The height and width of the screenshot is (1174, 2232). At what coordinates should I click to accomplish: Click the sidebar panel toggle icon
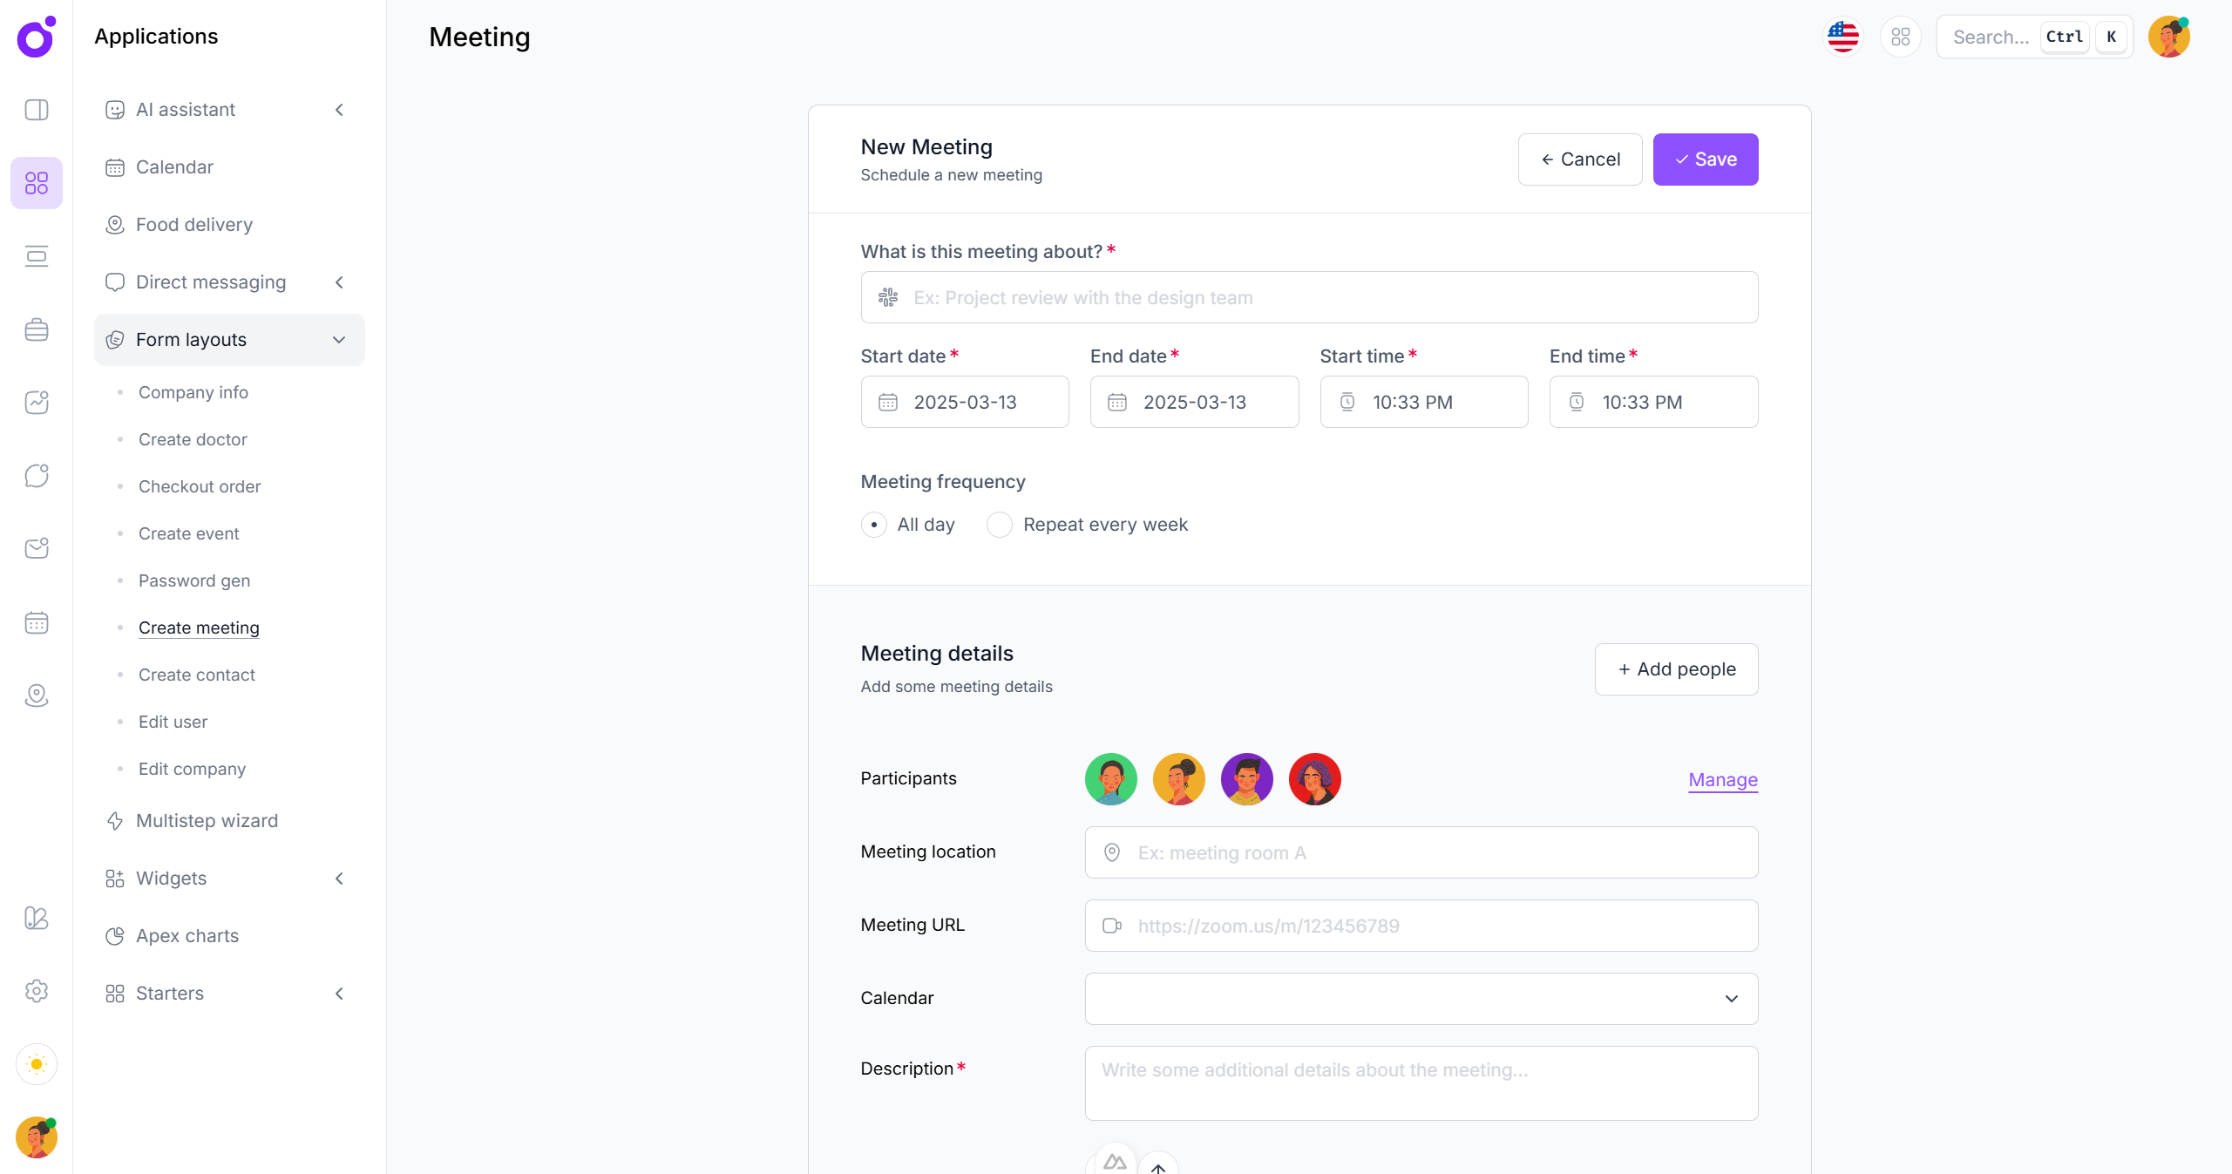point(37,110)
